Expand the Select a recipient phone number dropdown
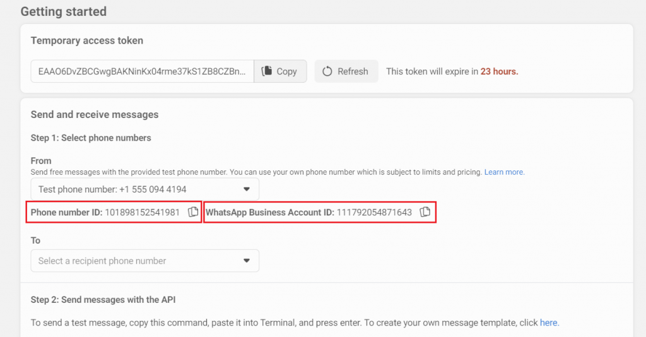This screenshot has height=337, width=646. 144,261
